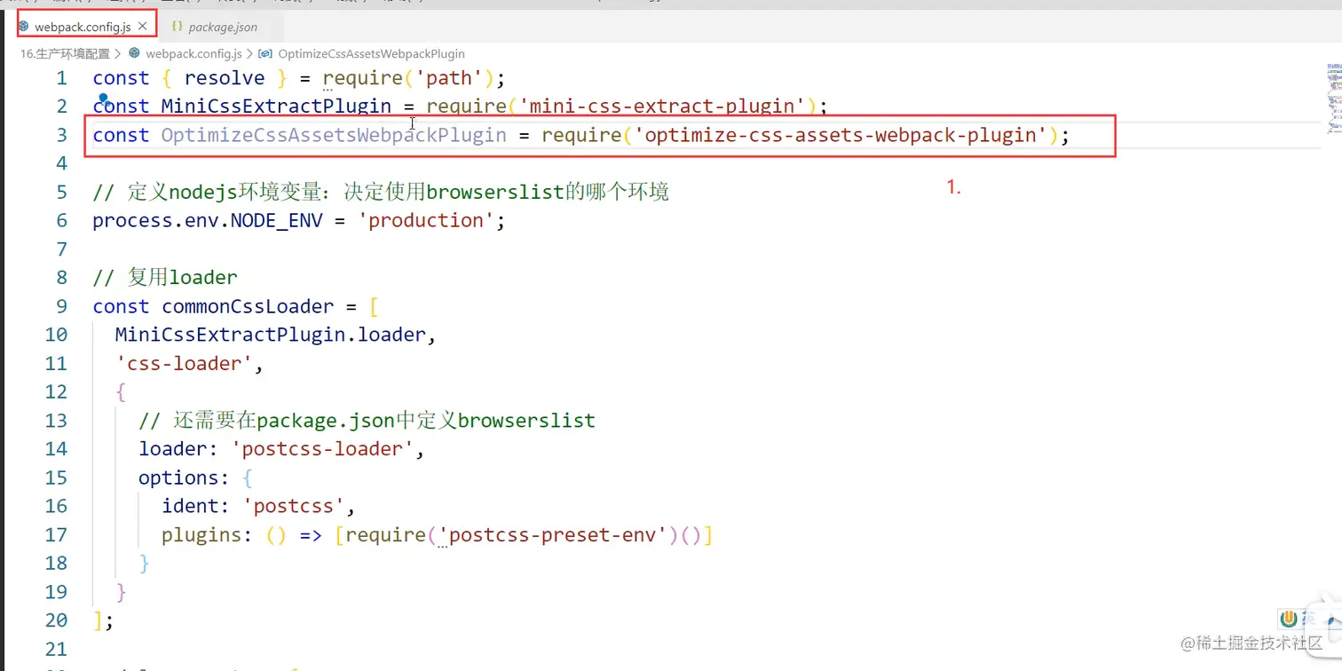The width and height of the screenshot is (1342, 671).
Task: Click the braces icon on package.json tab
Action: click(x=178, y=27)
